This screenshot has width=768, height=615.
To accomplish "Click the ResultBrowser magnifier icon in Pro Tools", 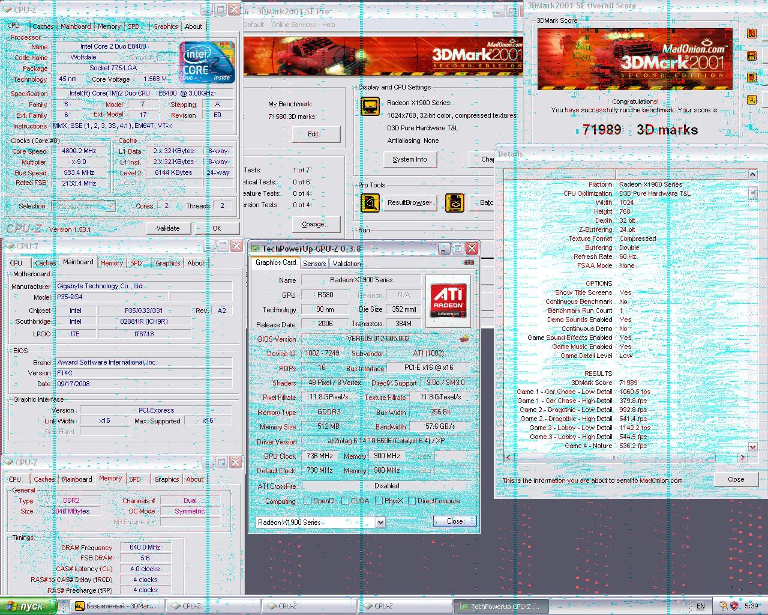I will [370, 203].
